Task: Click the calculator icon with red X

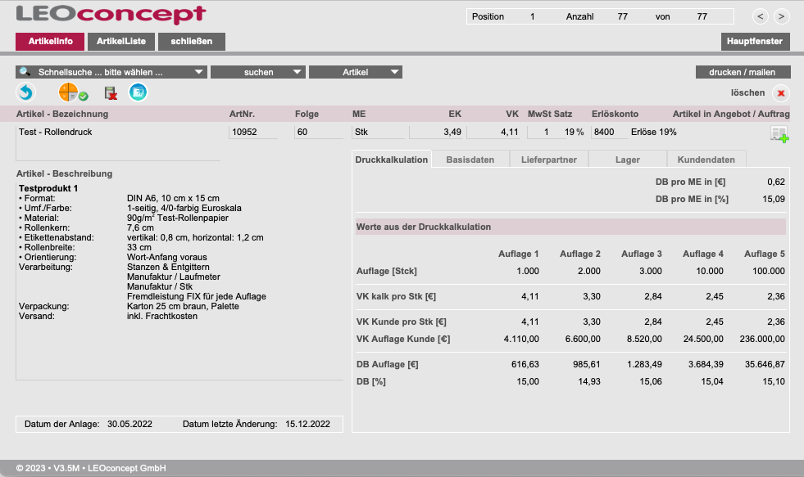Action: [x=110, y=93]
